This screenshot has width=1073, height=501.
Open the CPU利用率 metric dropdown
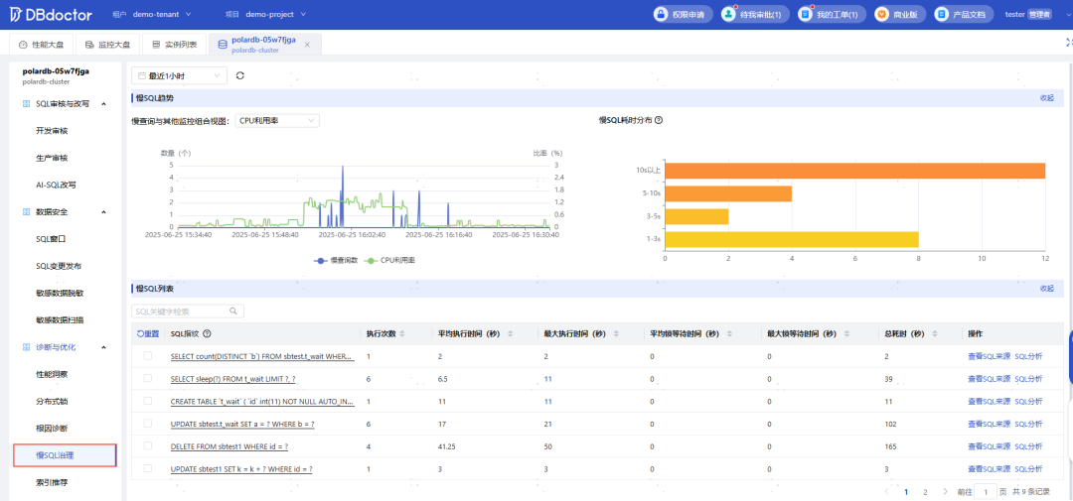[x=277, y=120]
